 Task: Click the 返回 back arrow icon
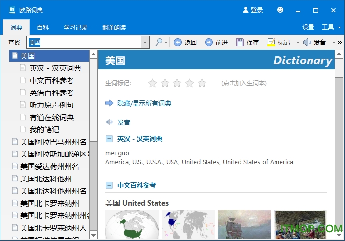pyautogui.click(x=178, y=42)
